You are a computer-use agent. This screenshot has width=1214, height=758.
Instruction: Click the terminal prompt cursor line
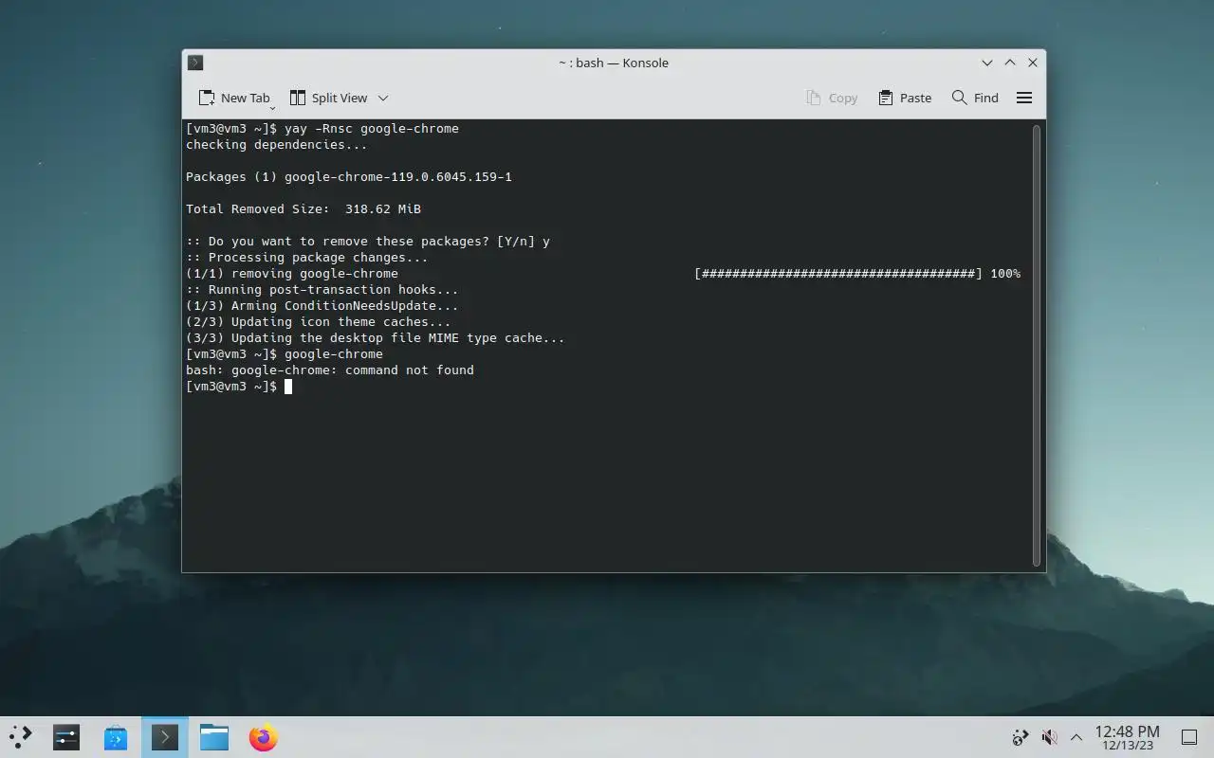tap(239, 387)
